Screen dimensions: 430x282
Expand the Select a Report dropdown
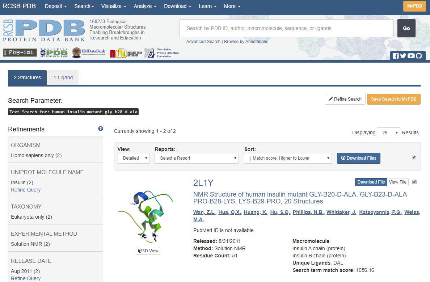point(197,158)
